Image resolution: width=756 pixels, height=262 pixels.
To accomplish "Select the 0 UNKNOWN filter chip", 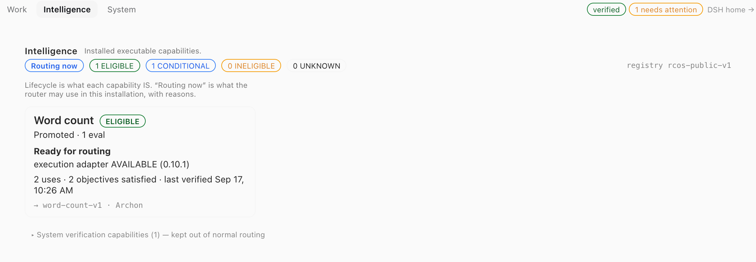I will 316,66.
